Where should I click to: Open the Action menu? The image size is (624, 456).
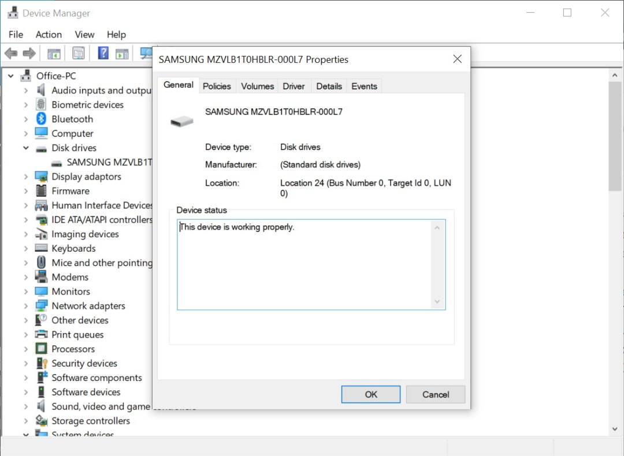pos(49,35)
